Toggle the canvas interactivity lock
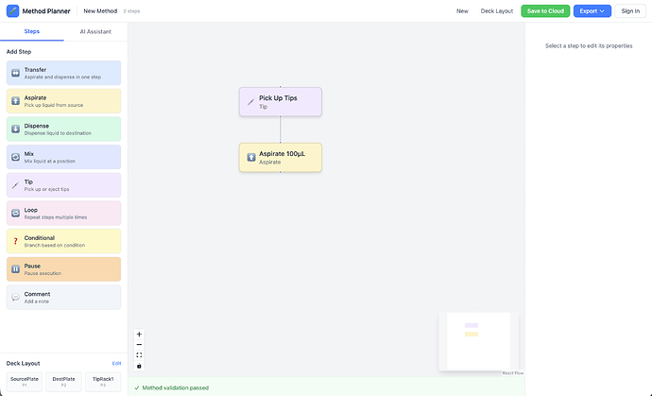Screen dimensions: 652x396 [x=139, y=366]
